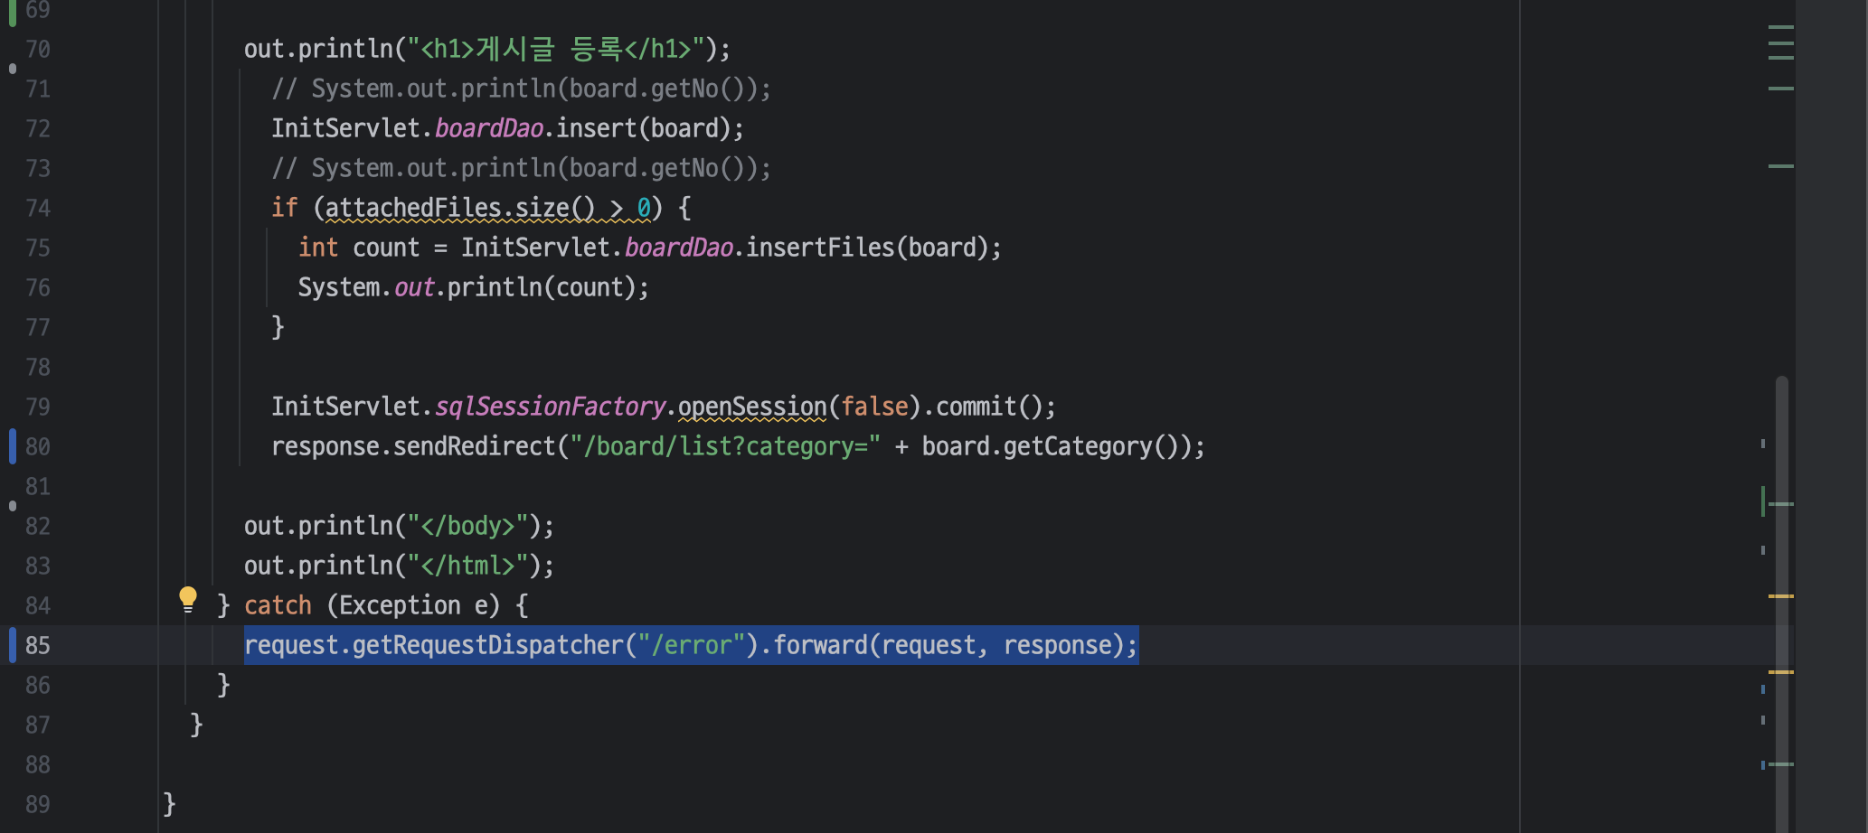
Task: Click the underlined openSession call
Action: coord(752,407)
